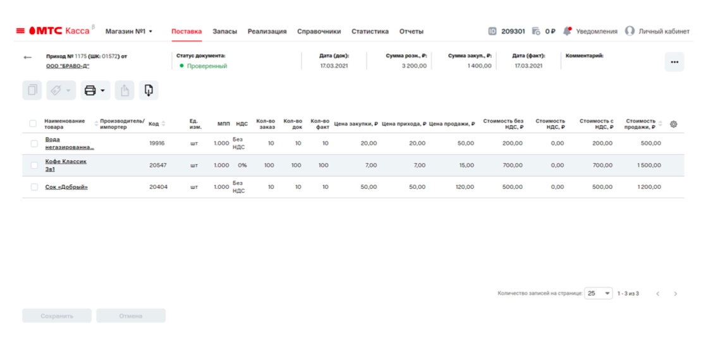708x355 pixels.
Task: Click the НДС column header
Action: tap(242, 124)
